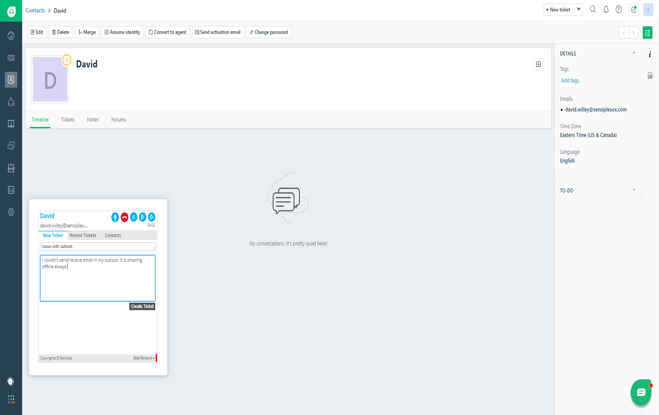Select the Contacts icon in the sidebar
The width and height of the screenshot is (659, 415).
(x=11, y=79)
